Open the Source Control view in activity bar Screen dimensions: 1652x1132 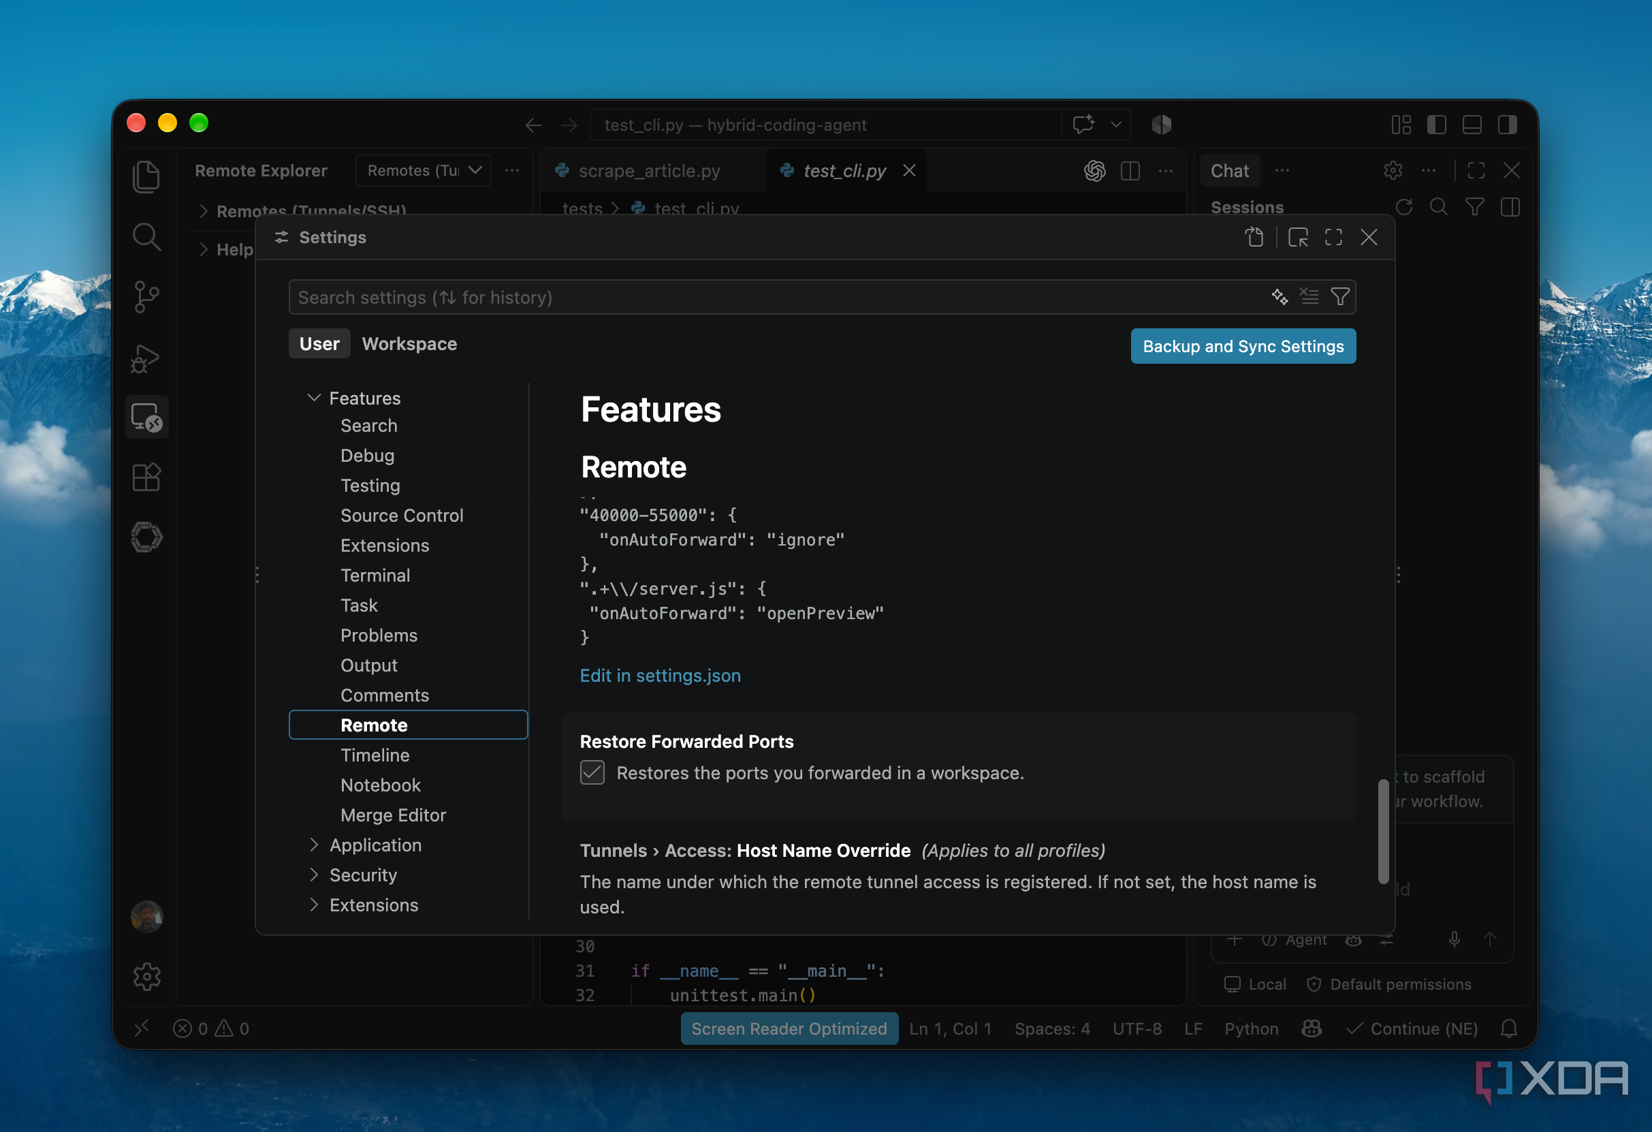pos(146,296)
